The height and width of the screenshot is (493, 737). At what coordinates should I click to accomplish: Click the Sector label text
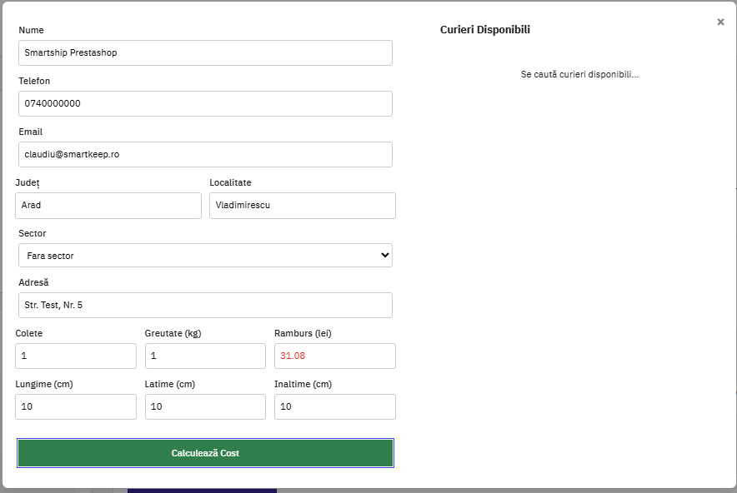coord(33,233)
